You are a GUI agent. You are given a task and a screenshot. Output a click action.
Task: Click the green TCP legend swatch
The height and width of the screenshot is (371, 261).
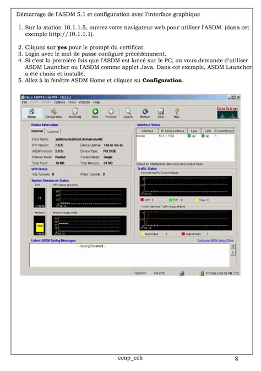[171, 200]
